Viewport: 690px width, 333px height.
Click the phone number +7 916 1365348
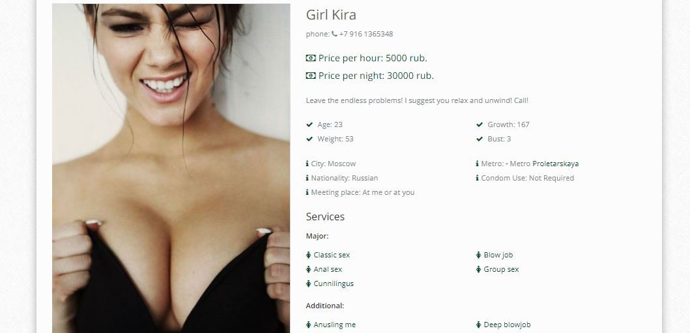(366, 34)
